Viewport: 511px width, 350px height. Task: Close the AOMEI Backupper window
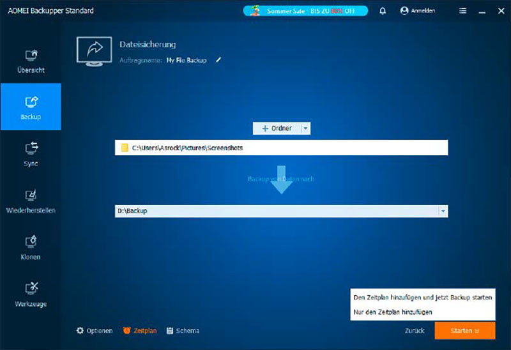pyautogui.click(x=501, y=11)
